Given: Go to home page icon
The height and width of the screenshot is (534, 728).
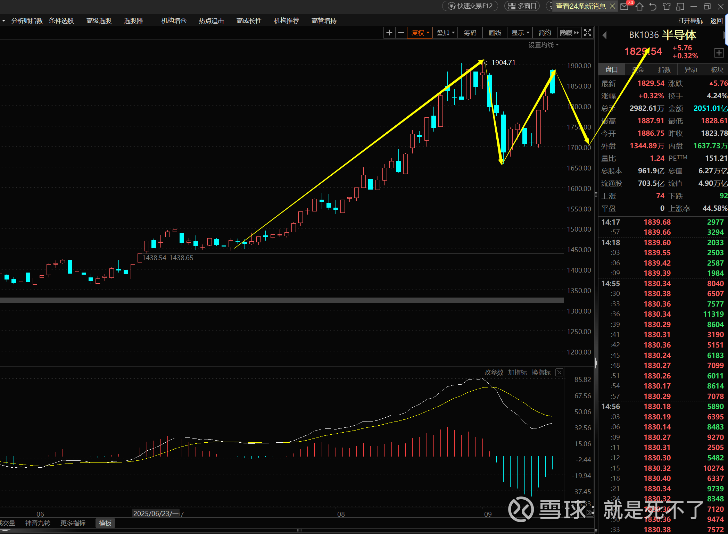Looking at the screenshot, I should (x=639, y=6).
